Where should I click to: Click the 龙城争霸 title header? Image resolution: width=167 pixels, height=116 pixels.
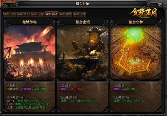tap(30, 22)
